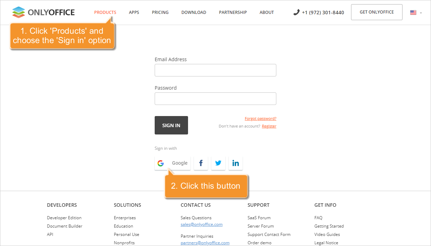This screenshot has height=246, width=431.
Task: Select the PRICING menu item
Action: [160, 12]
